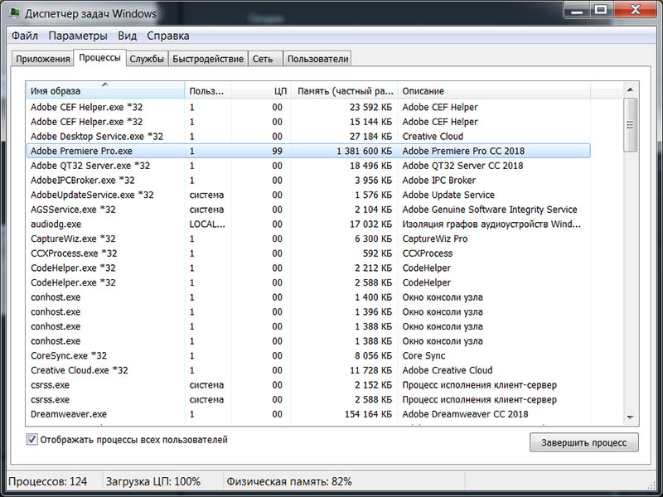Select AdobeIPCBroker.exe *32 process
The image size is (663, 497).
308,180
